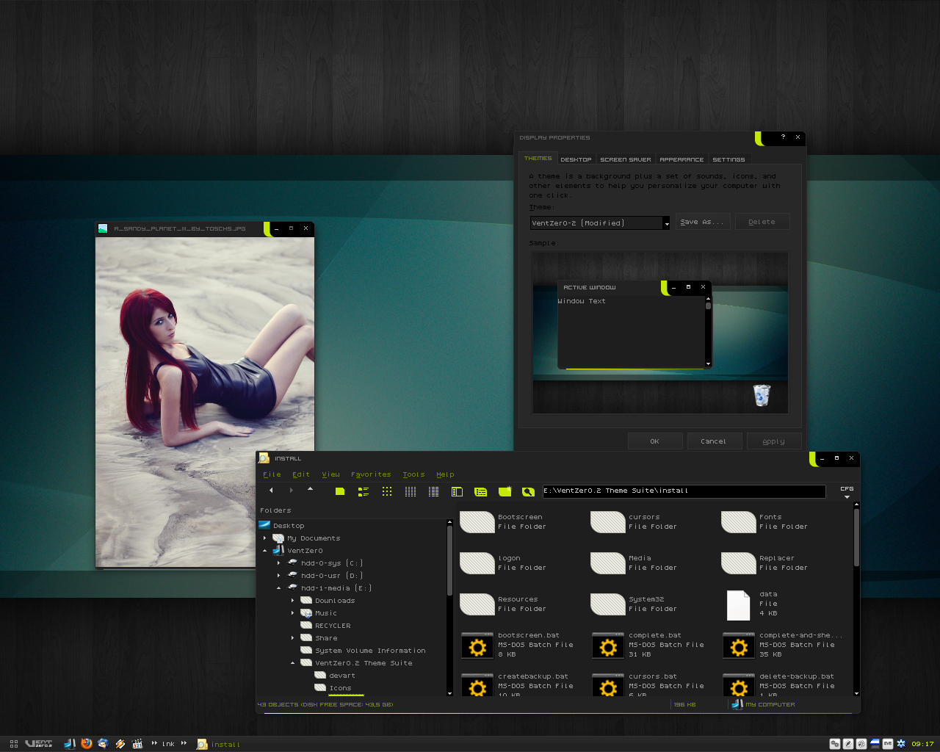Toggle the Folders pane toolbar button
Screen dimensions: 940x752
click(x=457, y=491)
